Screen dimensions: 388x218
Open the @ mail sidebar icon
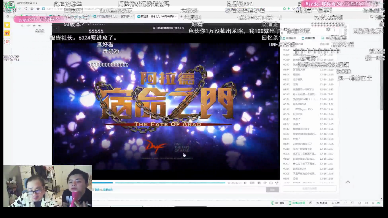click(7, 42)
